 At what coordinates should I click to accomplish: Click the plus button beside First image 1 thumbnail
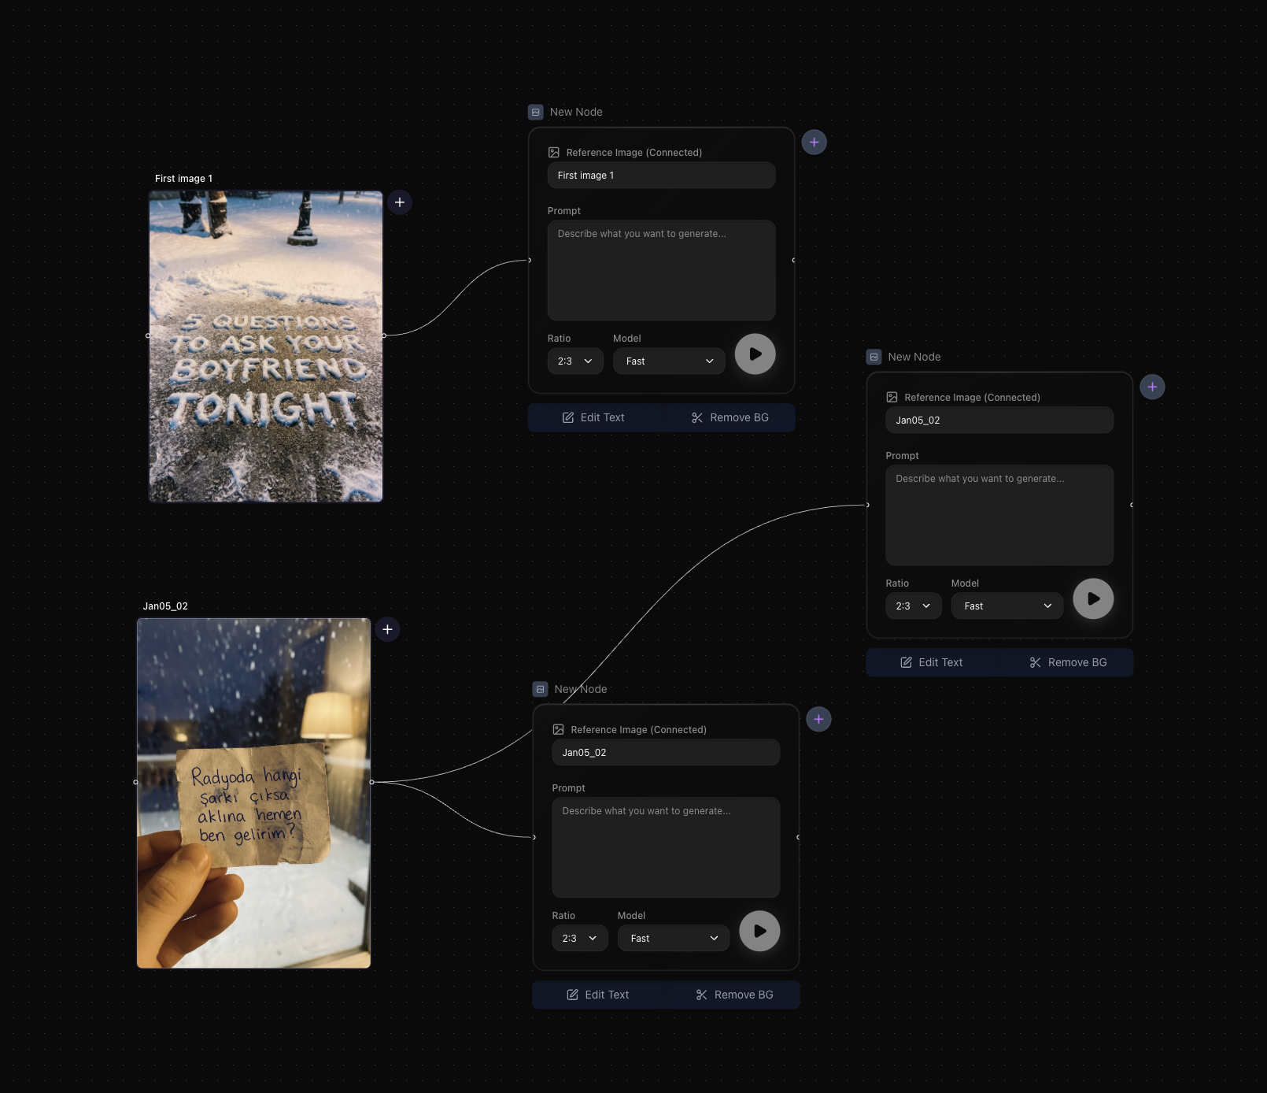pyautogui.click(x=400, y=202)
